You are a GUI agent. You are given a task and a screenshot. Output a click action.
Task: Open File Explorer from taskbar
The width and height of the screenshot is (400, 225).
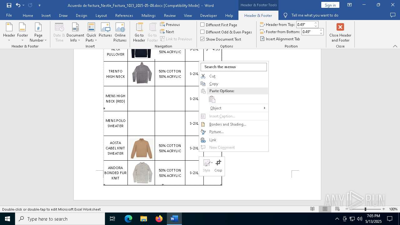click(144, 219)
